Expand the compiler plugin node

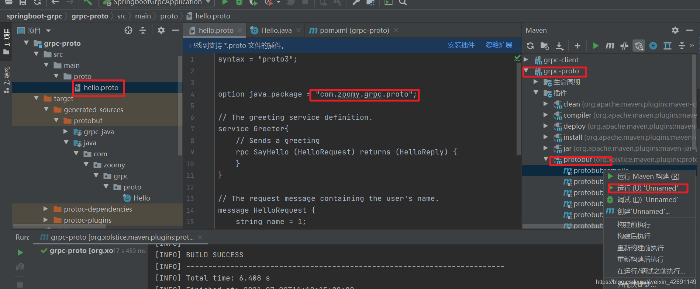(546, 115)
